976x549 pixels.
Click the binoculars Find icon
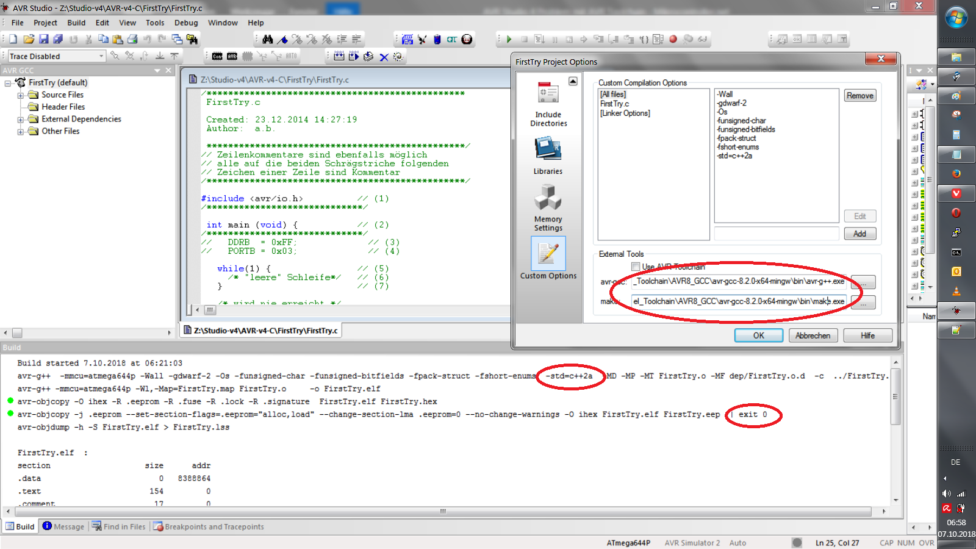click(x=267, y=39)
